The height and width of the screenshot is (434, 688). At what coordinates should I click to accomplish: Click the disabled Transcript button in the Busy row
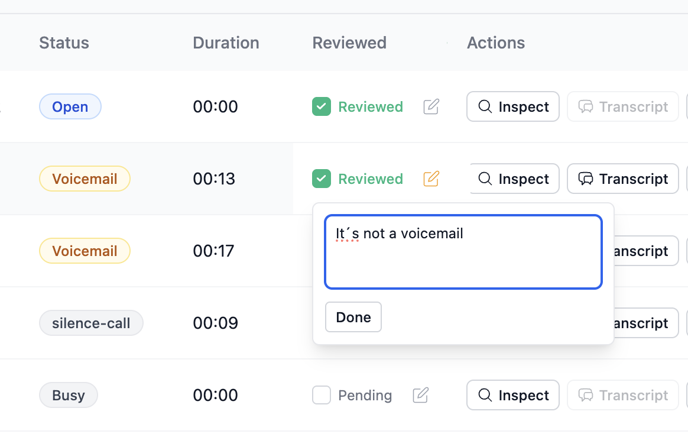(x=623, y=395)
